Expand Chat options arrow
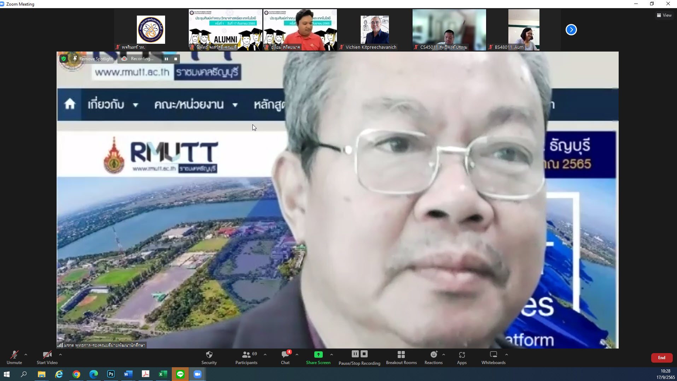677x381 pixels. (x=297, y=355)
